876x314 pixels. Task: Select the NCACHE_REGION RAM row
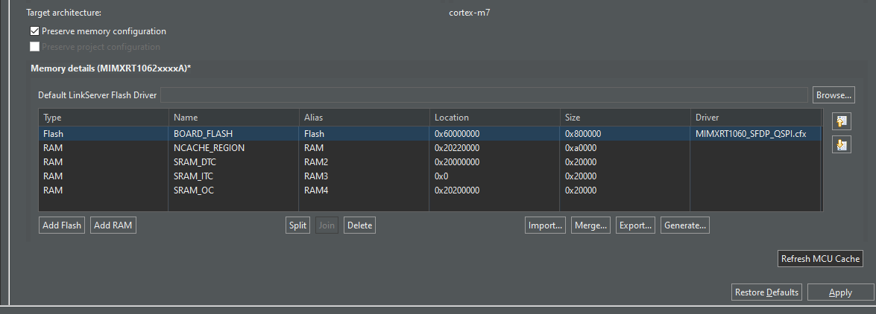(x=209, y=148)
